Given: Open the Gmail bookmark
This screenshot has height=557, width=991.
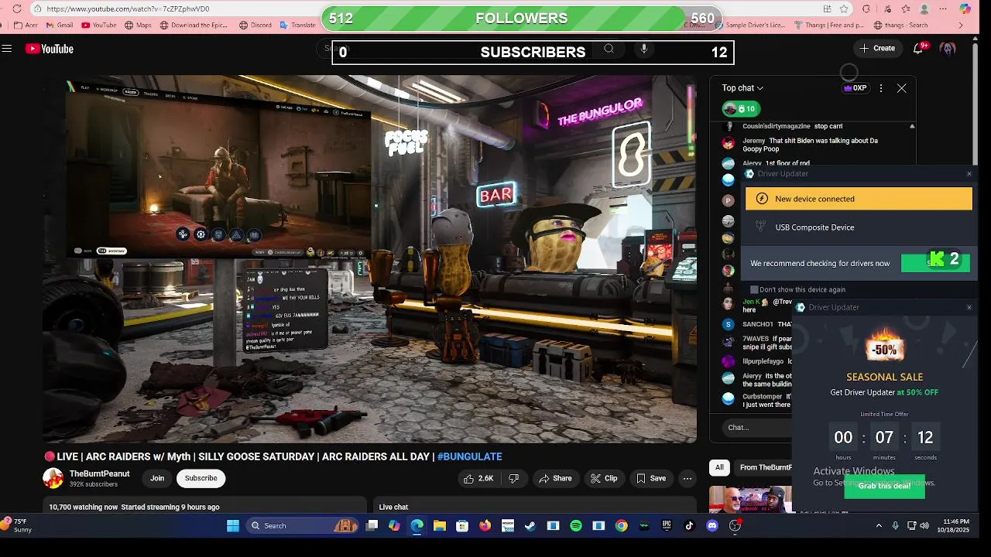Looking at the screenshot, I should coord(60,25).
